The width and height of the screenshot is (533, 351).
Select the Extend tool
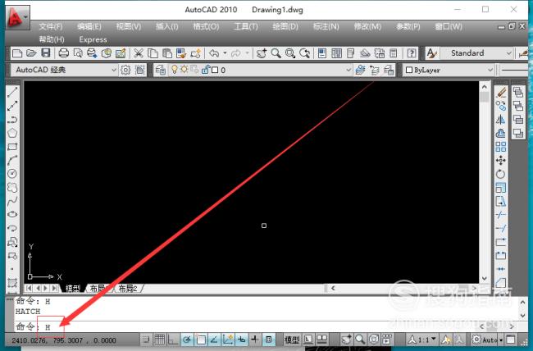pyautogui.click(x=501, y=228)
